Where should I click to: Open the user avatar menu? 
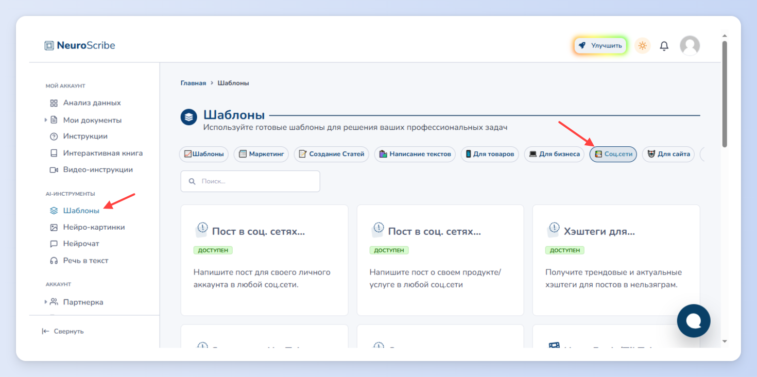click(x=690, y=46)
